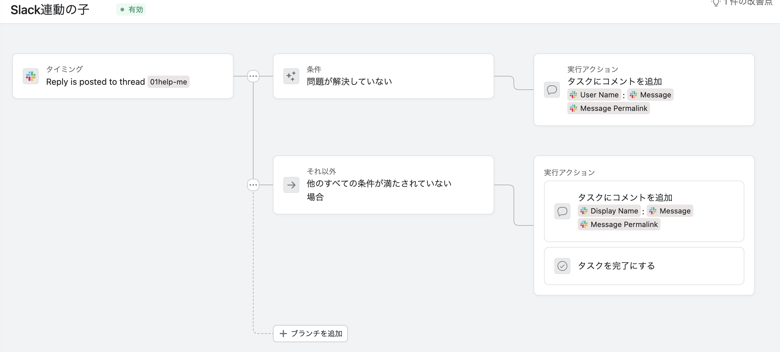Toggle the 有効 status badge
Viewport: 780px width, 352px height.
click(131, 10)
